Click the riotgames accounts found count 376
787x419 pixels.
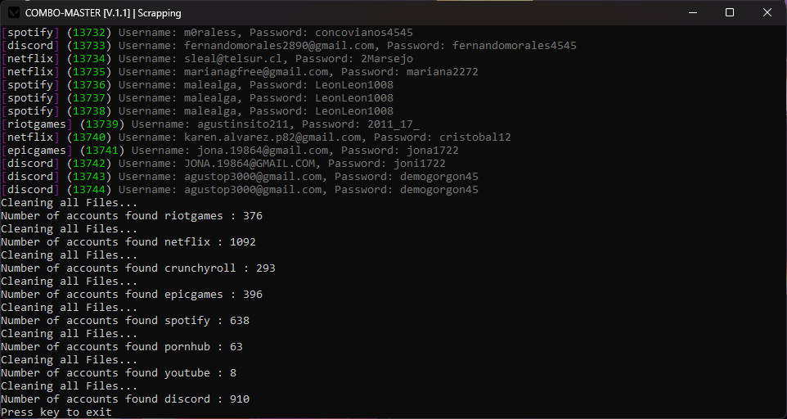[x=253, y=216]
